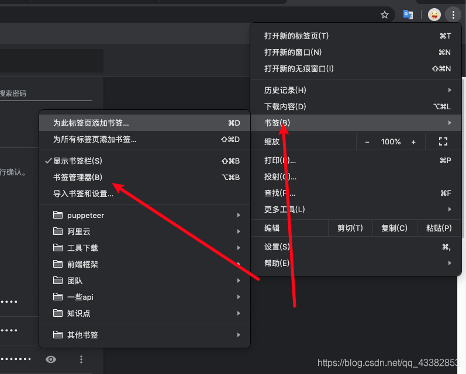Screen dimensions: 466x374
Task: Zoom out with the minus button
Action: click(x=367, y=142)
